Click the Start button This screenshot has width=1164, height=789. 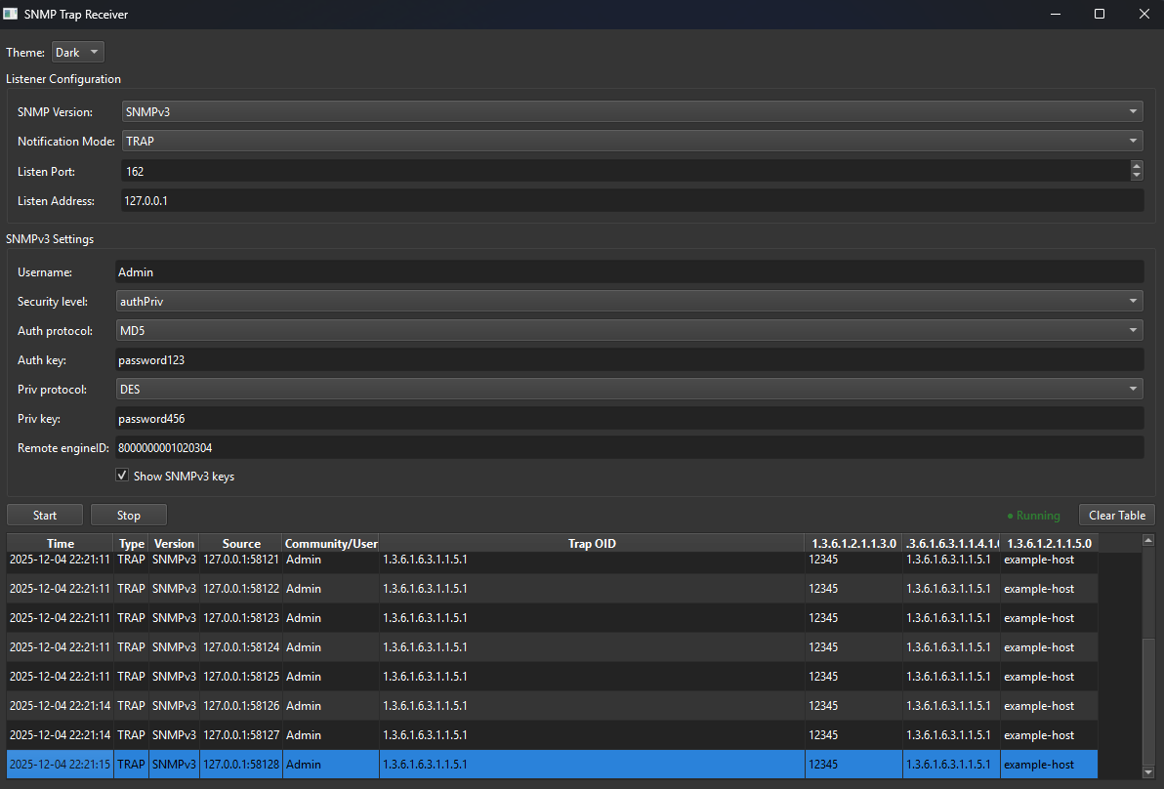point(44,515)
